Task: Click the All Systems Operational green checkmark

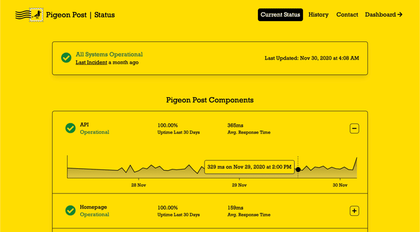Action: 66,58
